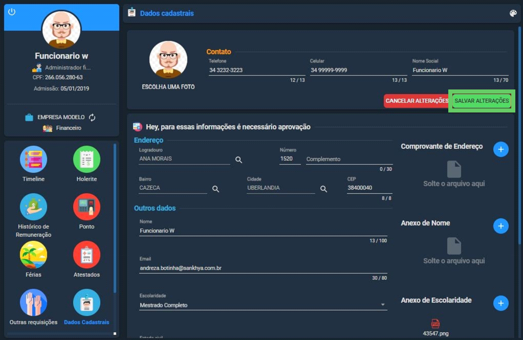Click the Endereço section heading

[x=148, y=140]
